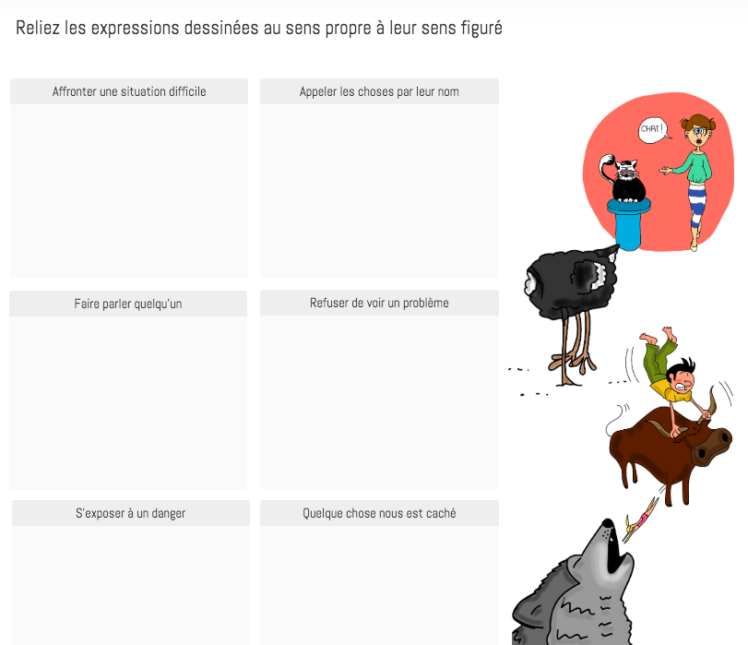The width and height of the screenshot is (748, 645).
Task: Click the black cat on the blue pedestal
Action: pyautogui.click(x=623, y=179)
